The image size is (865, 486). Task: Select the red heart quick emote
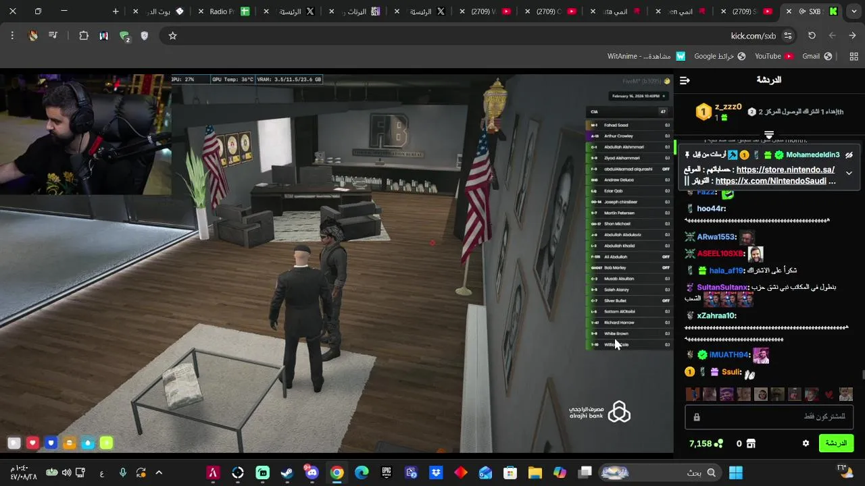(829, 395)
